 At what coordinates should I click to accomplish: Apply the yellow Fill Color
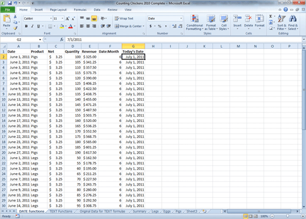click(x=62, y=26)
